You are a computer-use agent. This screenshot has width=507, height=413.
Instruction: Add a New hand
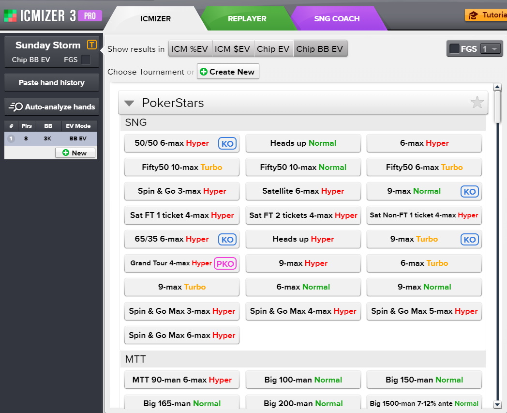coord(75,153)
